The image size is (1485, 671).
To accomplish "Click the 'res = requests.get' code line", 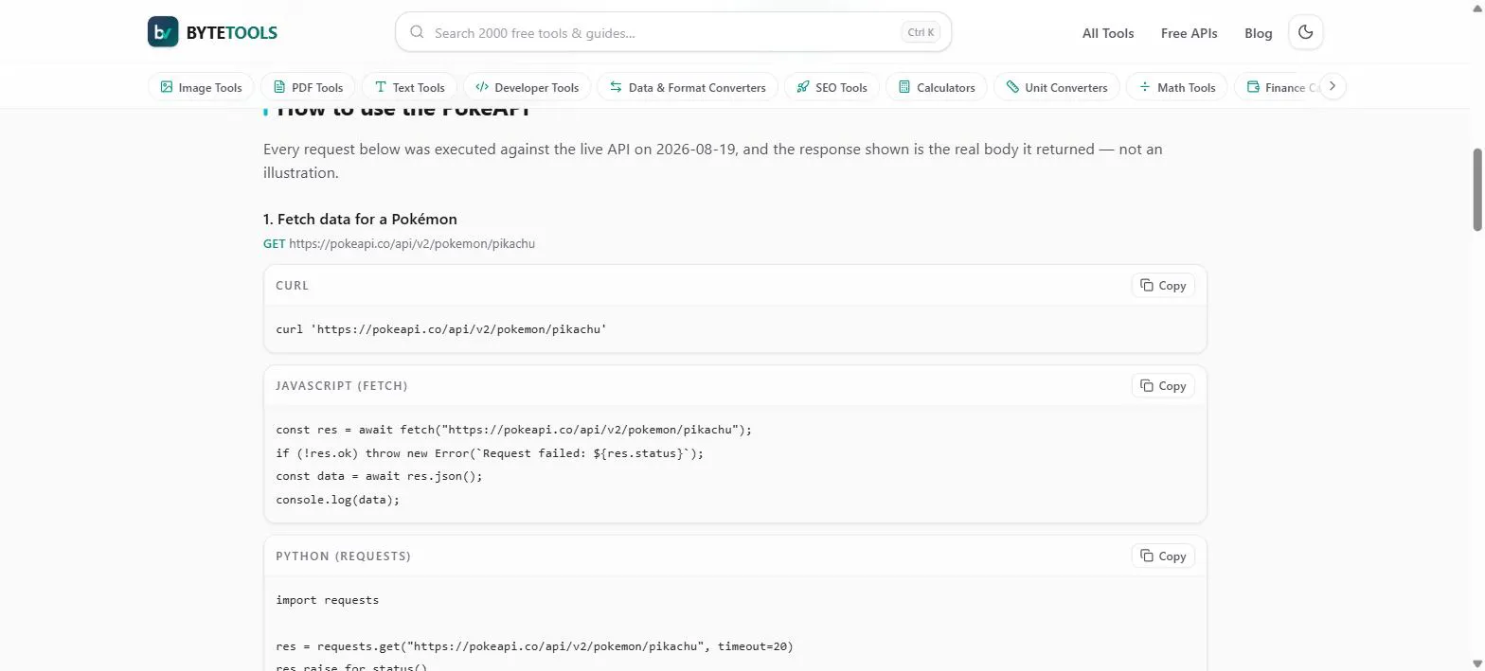I will click(x=534, y=646).
